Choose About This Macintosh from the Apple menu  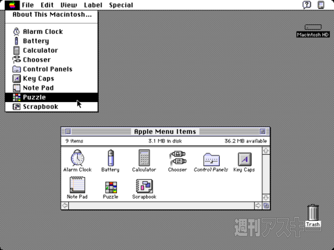pos(51,15)
